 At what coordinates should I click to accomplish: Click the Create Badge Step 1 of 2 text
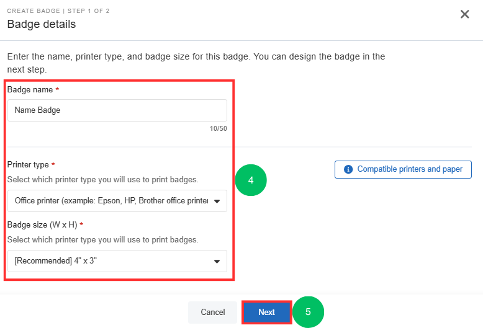58,11
